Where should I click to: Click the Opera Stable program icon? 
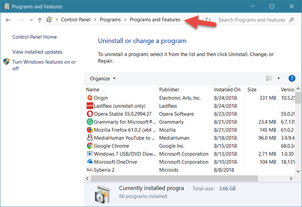point(90,114)
